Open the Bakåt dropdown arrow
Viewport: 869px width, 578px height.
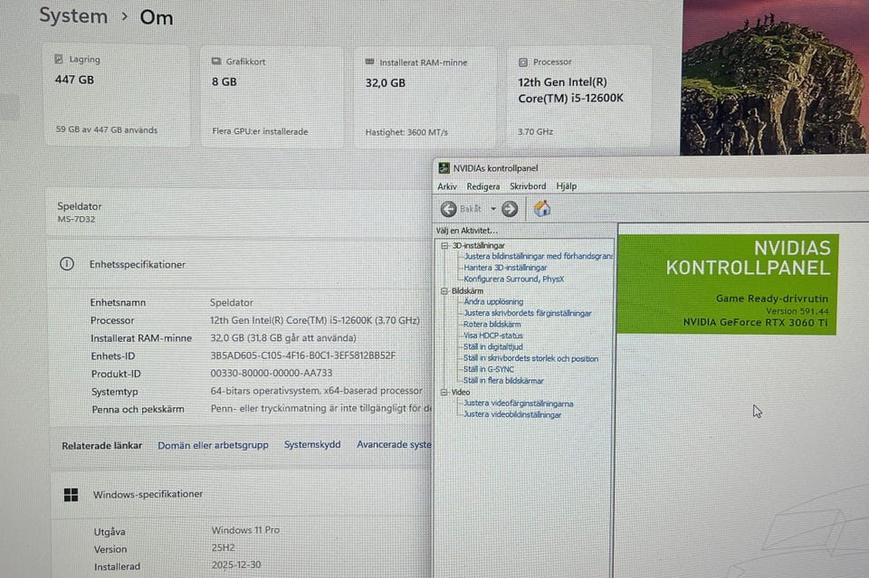point(492,208)
